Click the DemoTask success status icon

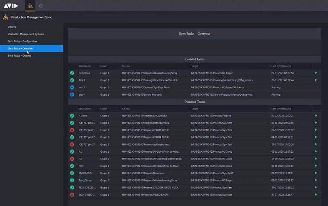point(72,73)
